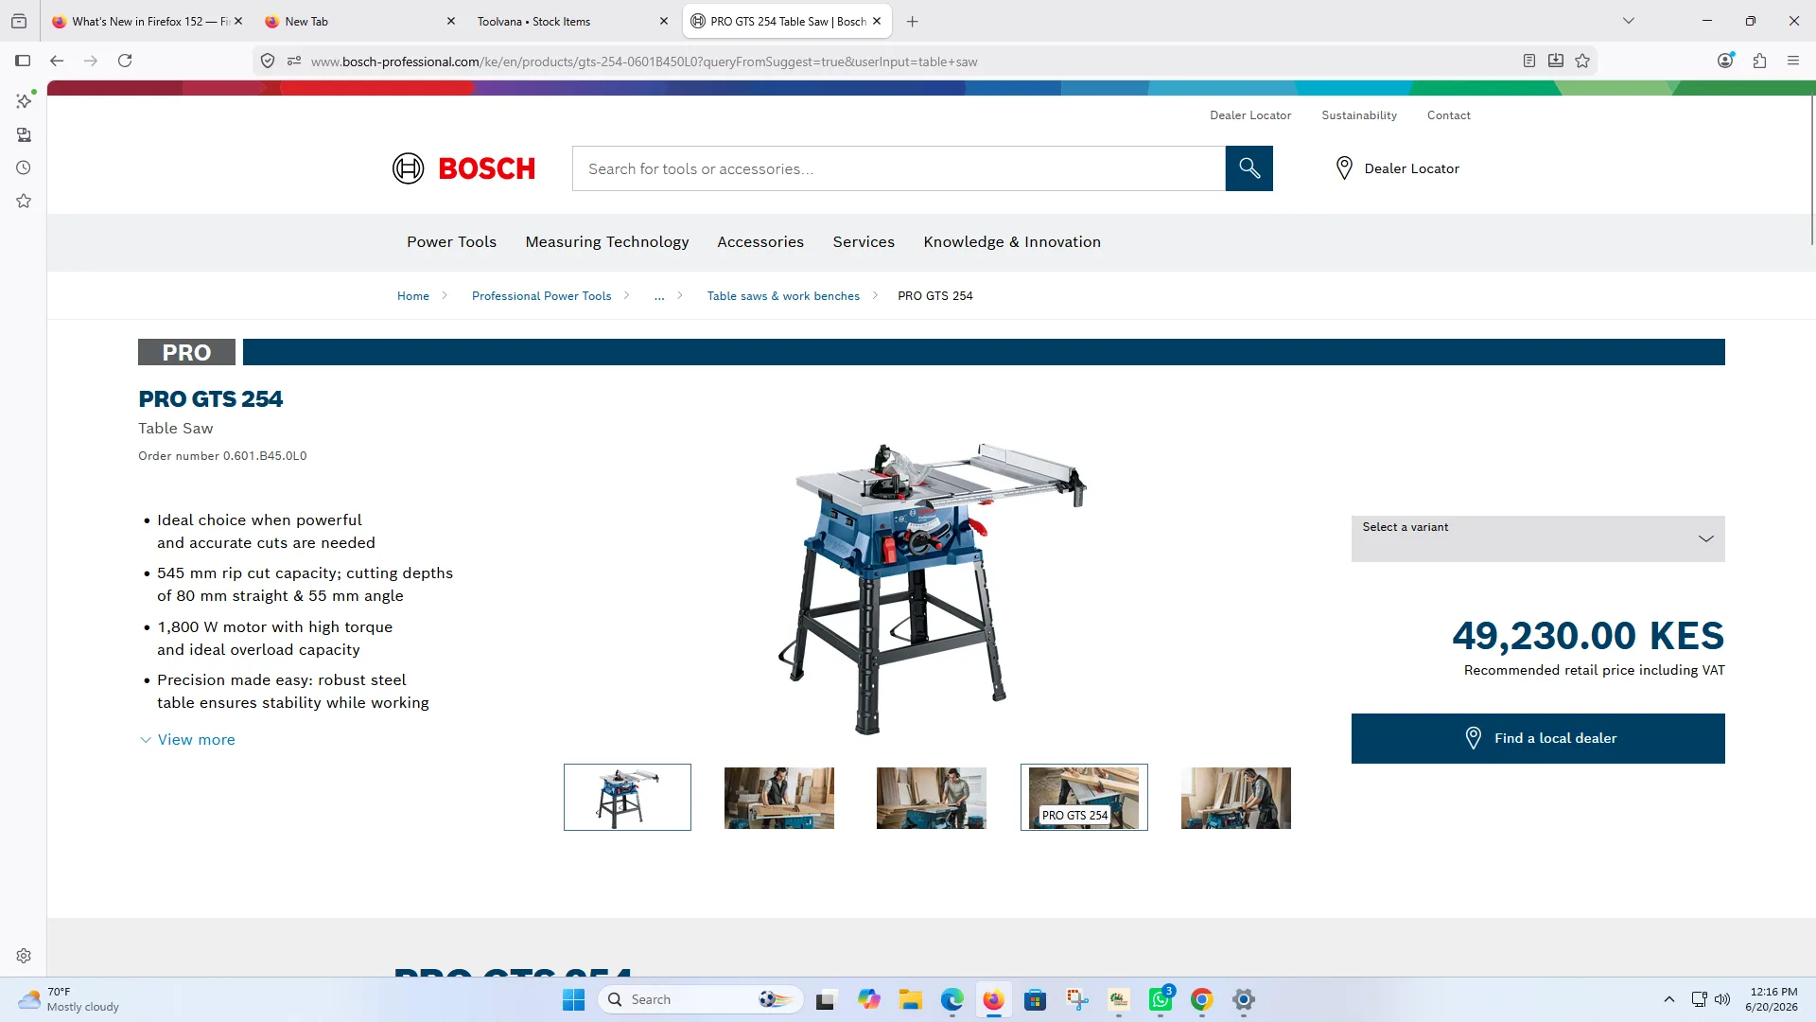Select thumbnail labeled PRO GTS 254

point(1084,798)
